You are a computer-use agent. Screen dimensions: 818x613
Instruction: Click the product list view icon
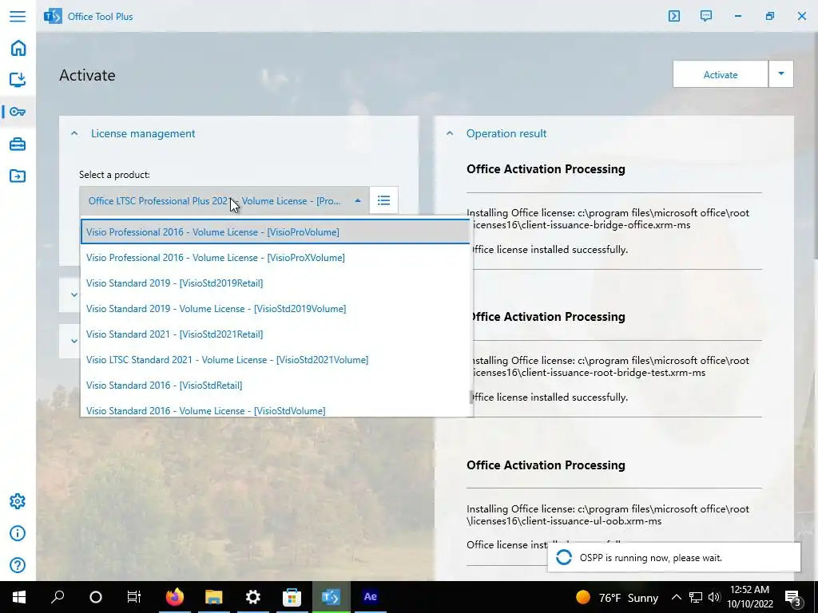(x=384, y=200)
